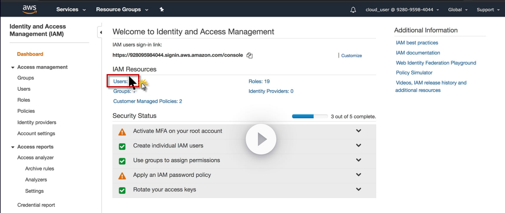
Task: Copy the IAM sign-in link
Action: (x=249, y=55)
